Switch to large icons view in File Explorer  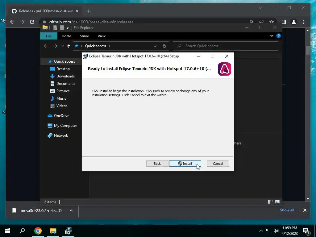pyautogui.click(x=277, y=202)
